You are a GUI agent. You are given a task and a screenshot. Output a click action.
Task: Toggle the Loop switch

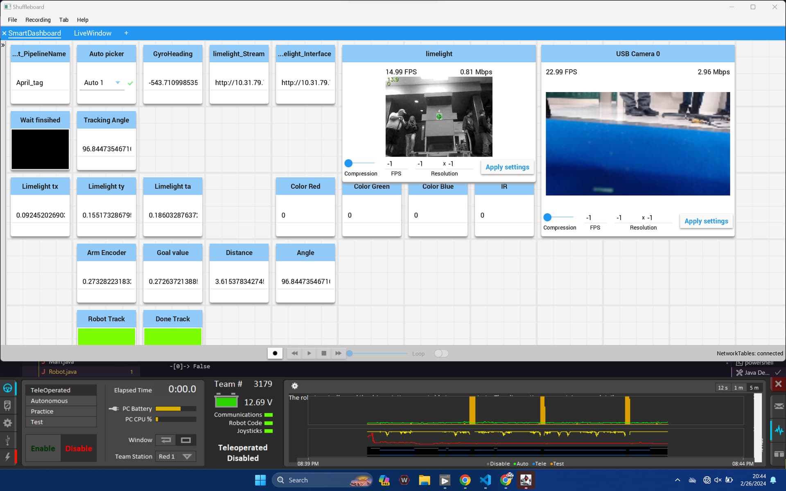coord(441,353)
